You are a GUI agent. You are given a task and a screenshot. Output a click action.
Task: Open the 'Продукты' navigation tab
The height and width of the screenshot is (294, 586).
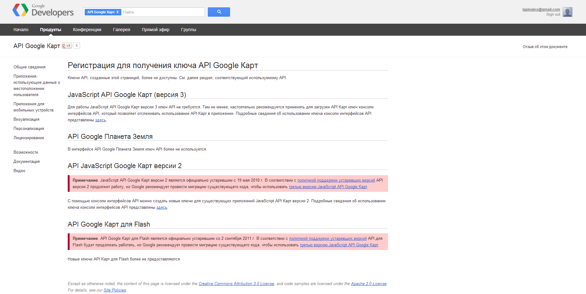[51, 30]
